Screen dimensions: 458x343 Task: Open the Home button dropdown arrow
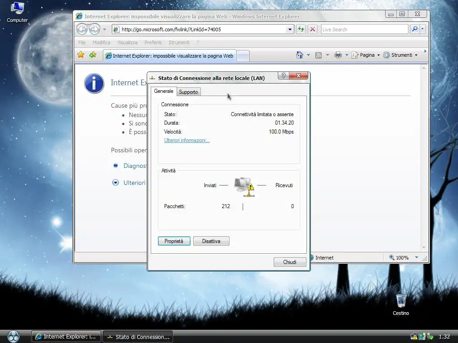308,55
